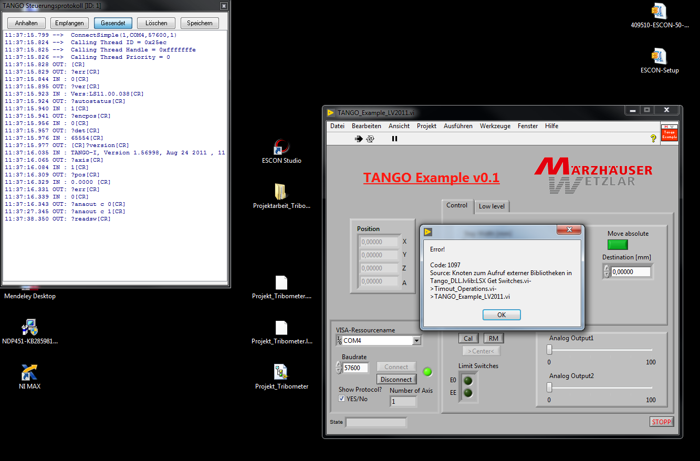This screenshot has width=700, height=461.
Task: Select the Control tab
Action: (457, 205)
